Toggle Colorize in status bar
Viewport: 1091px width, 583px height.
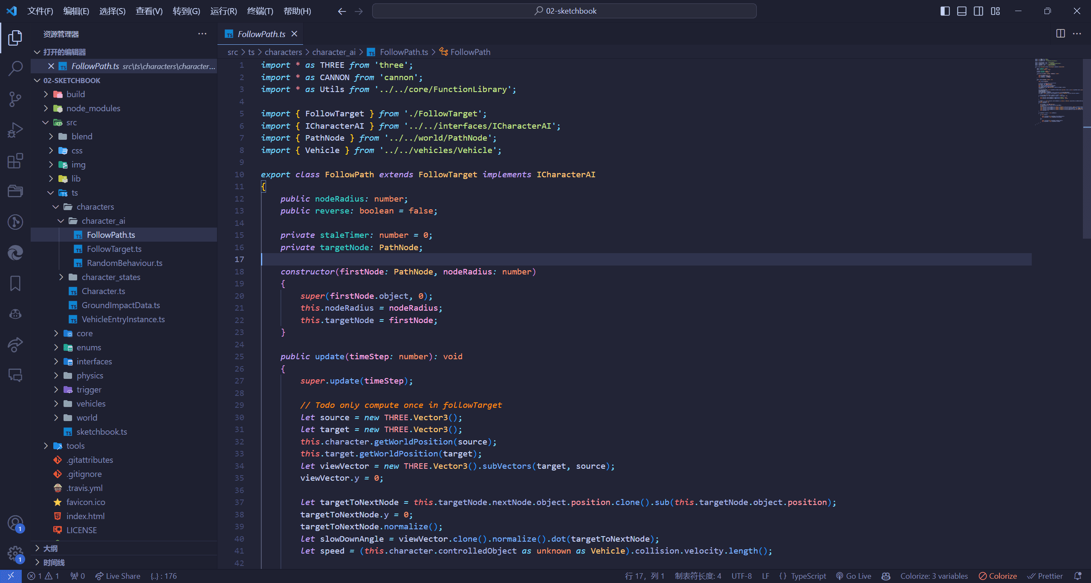pos(998,576)
